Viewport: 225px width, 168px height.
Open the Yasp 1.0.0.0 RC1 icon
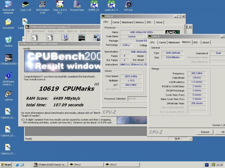pos(60,7)
